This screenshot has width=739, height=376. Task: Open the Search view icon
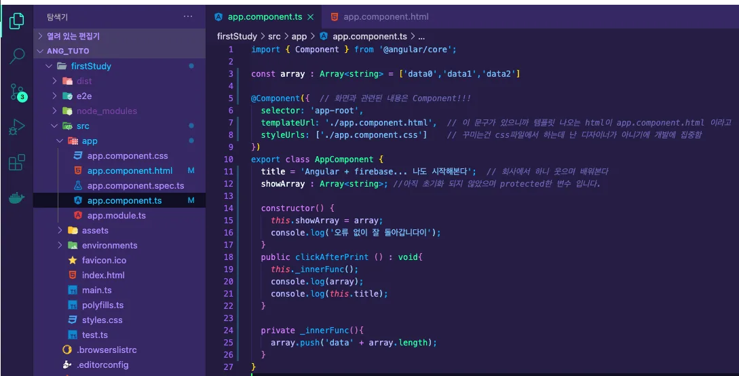click(17, 56)
